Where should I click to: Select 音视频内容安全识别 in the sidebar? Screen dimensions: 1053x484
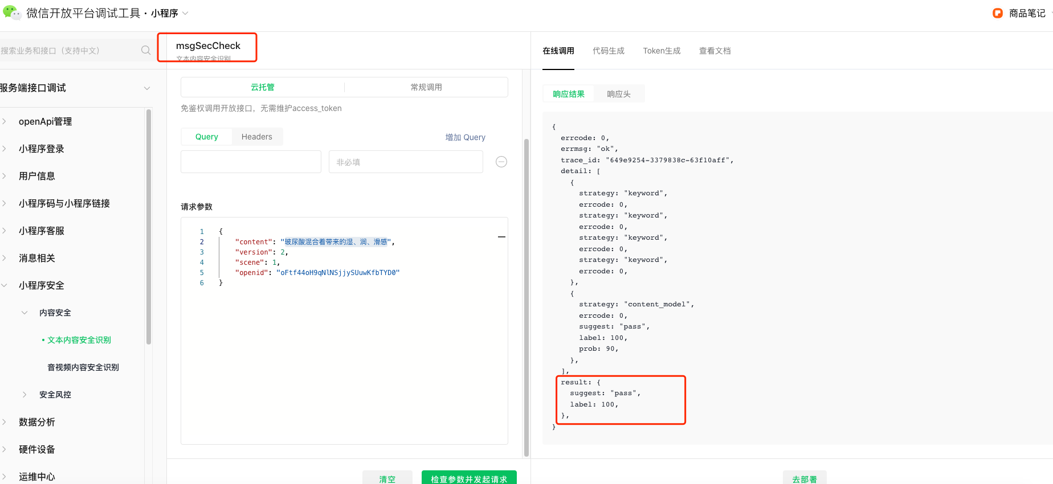coord(83,367)
